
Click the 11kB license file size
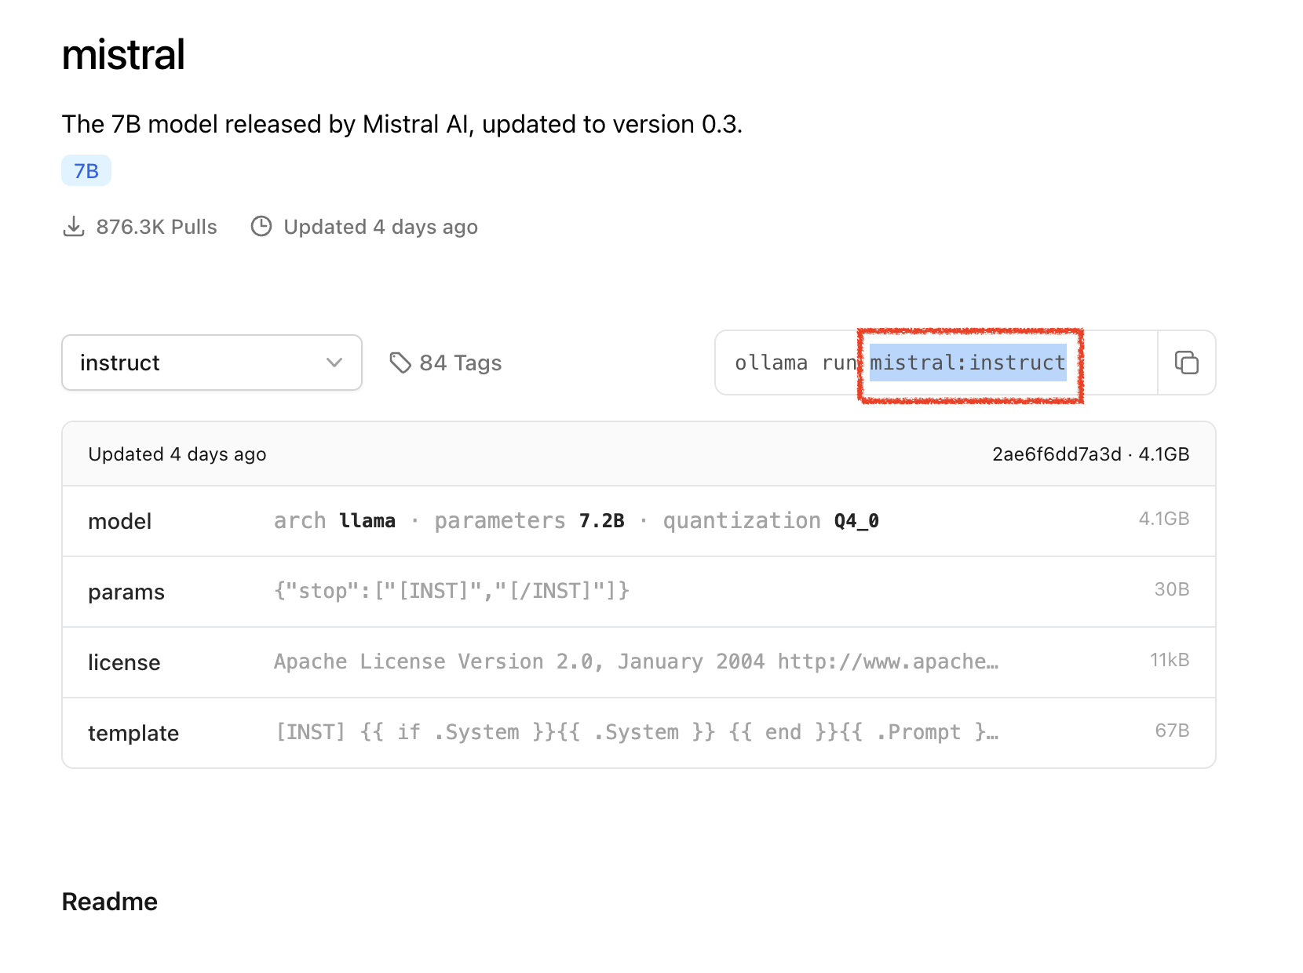pos(1170,660)
